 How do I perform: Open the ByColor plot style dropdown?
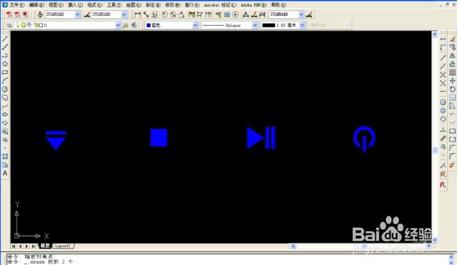[x=347, y=25]
